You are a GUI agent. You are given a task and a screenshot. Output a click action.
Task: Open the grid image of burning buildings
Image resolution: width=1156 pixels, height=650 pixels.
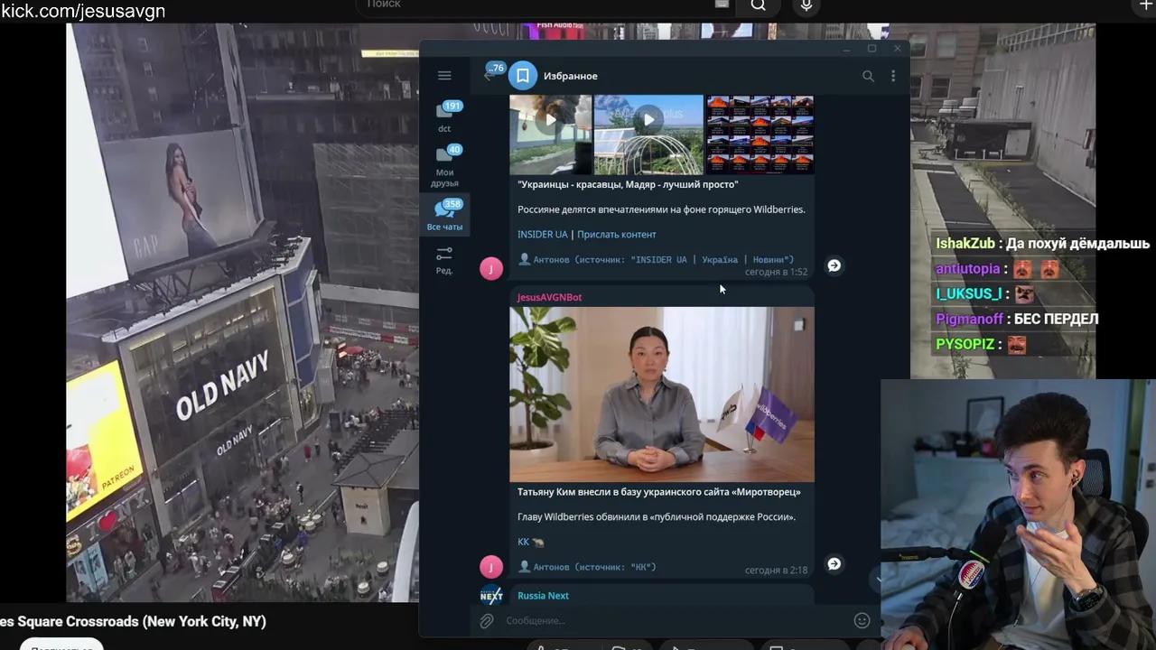point(760,134)
